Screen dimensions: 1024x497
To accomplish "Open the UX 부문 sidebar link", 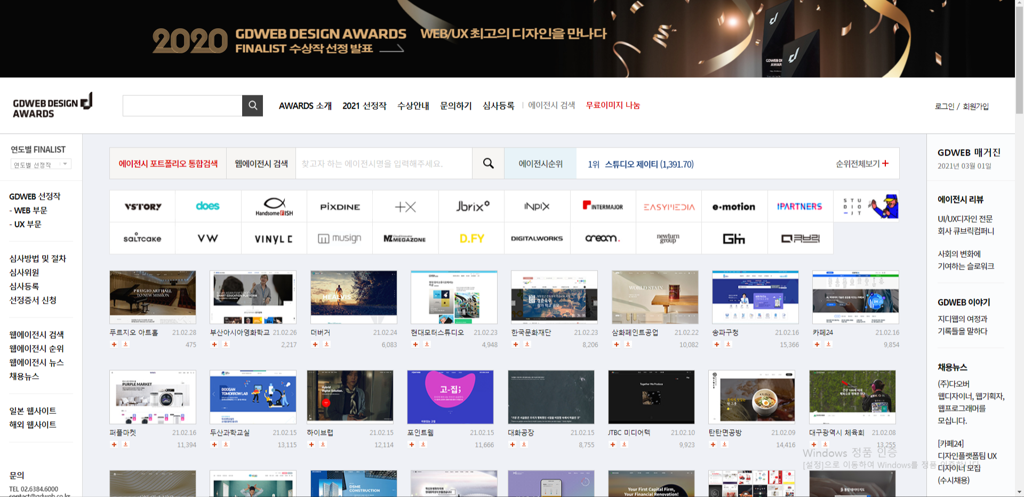I will [28, 224].
